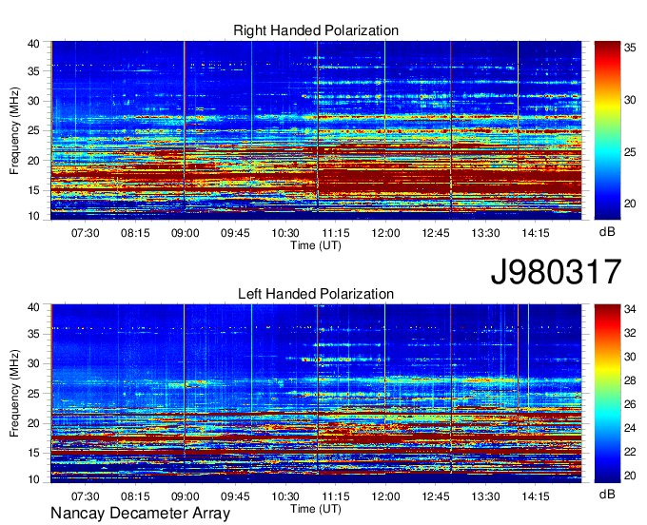Click the 07:30 time tick, Right Handed plot

click(85, 233)
